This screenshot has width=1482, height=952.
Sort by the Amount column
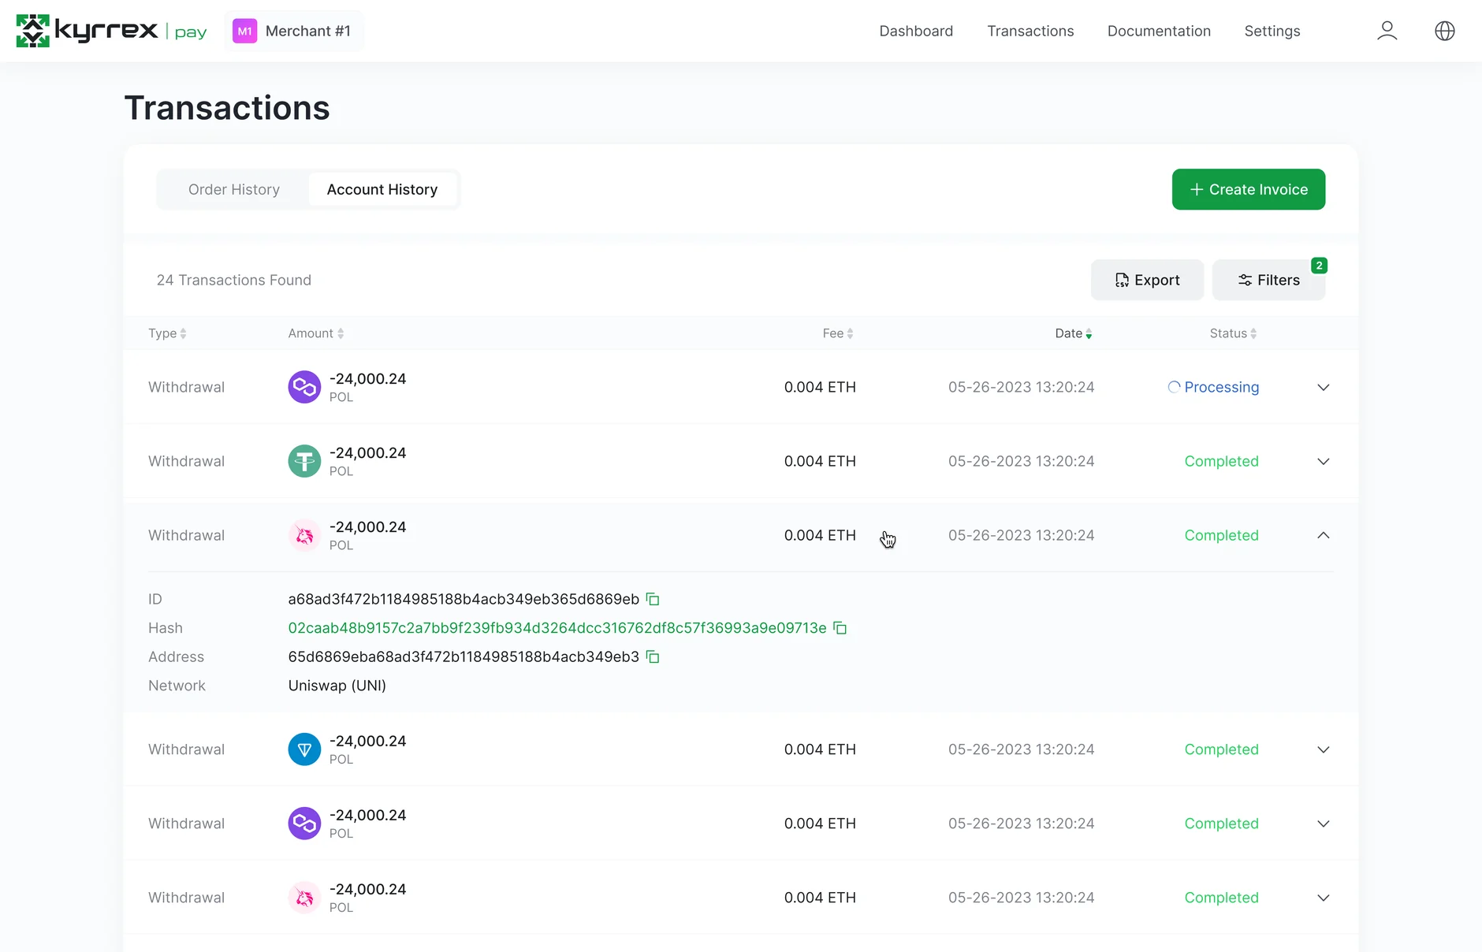316,333
